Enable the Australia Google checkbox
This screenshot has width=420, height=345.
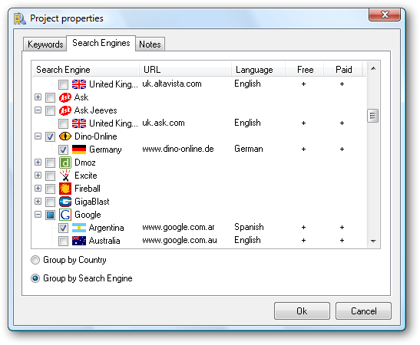point(63,241)
